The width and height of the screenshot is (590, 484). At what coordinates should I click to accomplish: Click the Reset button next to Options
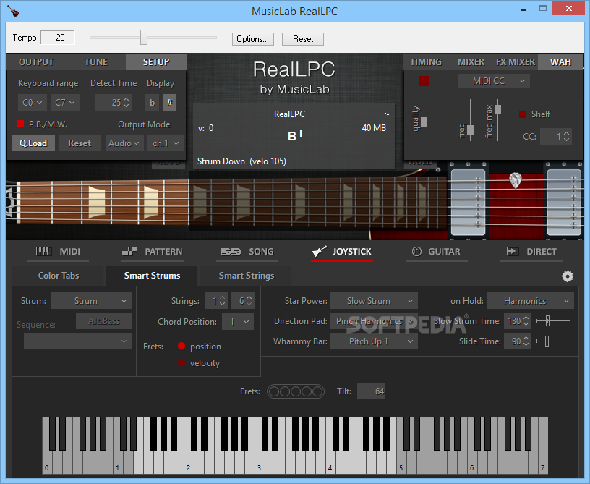tap(303, 39)
